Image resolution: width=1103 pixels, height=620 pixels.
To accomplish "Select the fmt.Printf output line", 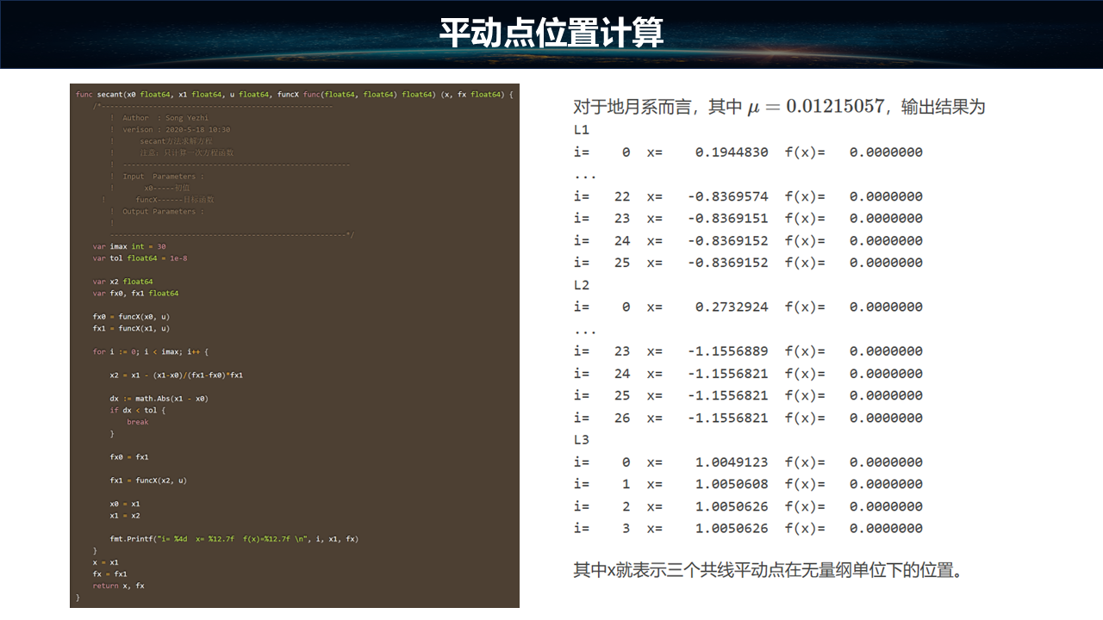I will [x=234, y=539].
